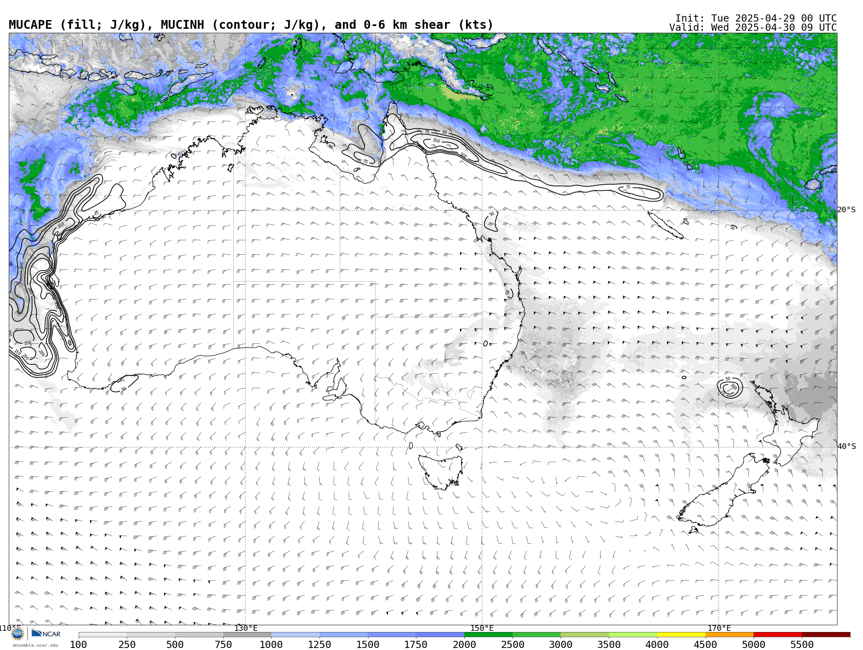Select the 3000–3500 olive colorbar swatch
The image size is (863, 650).
coord(585,635)
